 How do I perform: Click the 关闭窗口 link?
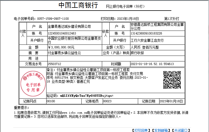pyautogui.click(x=180, y=130)
